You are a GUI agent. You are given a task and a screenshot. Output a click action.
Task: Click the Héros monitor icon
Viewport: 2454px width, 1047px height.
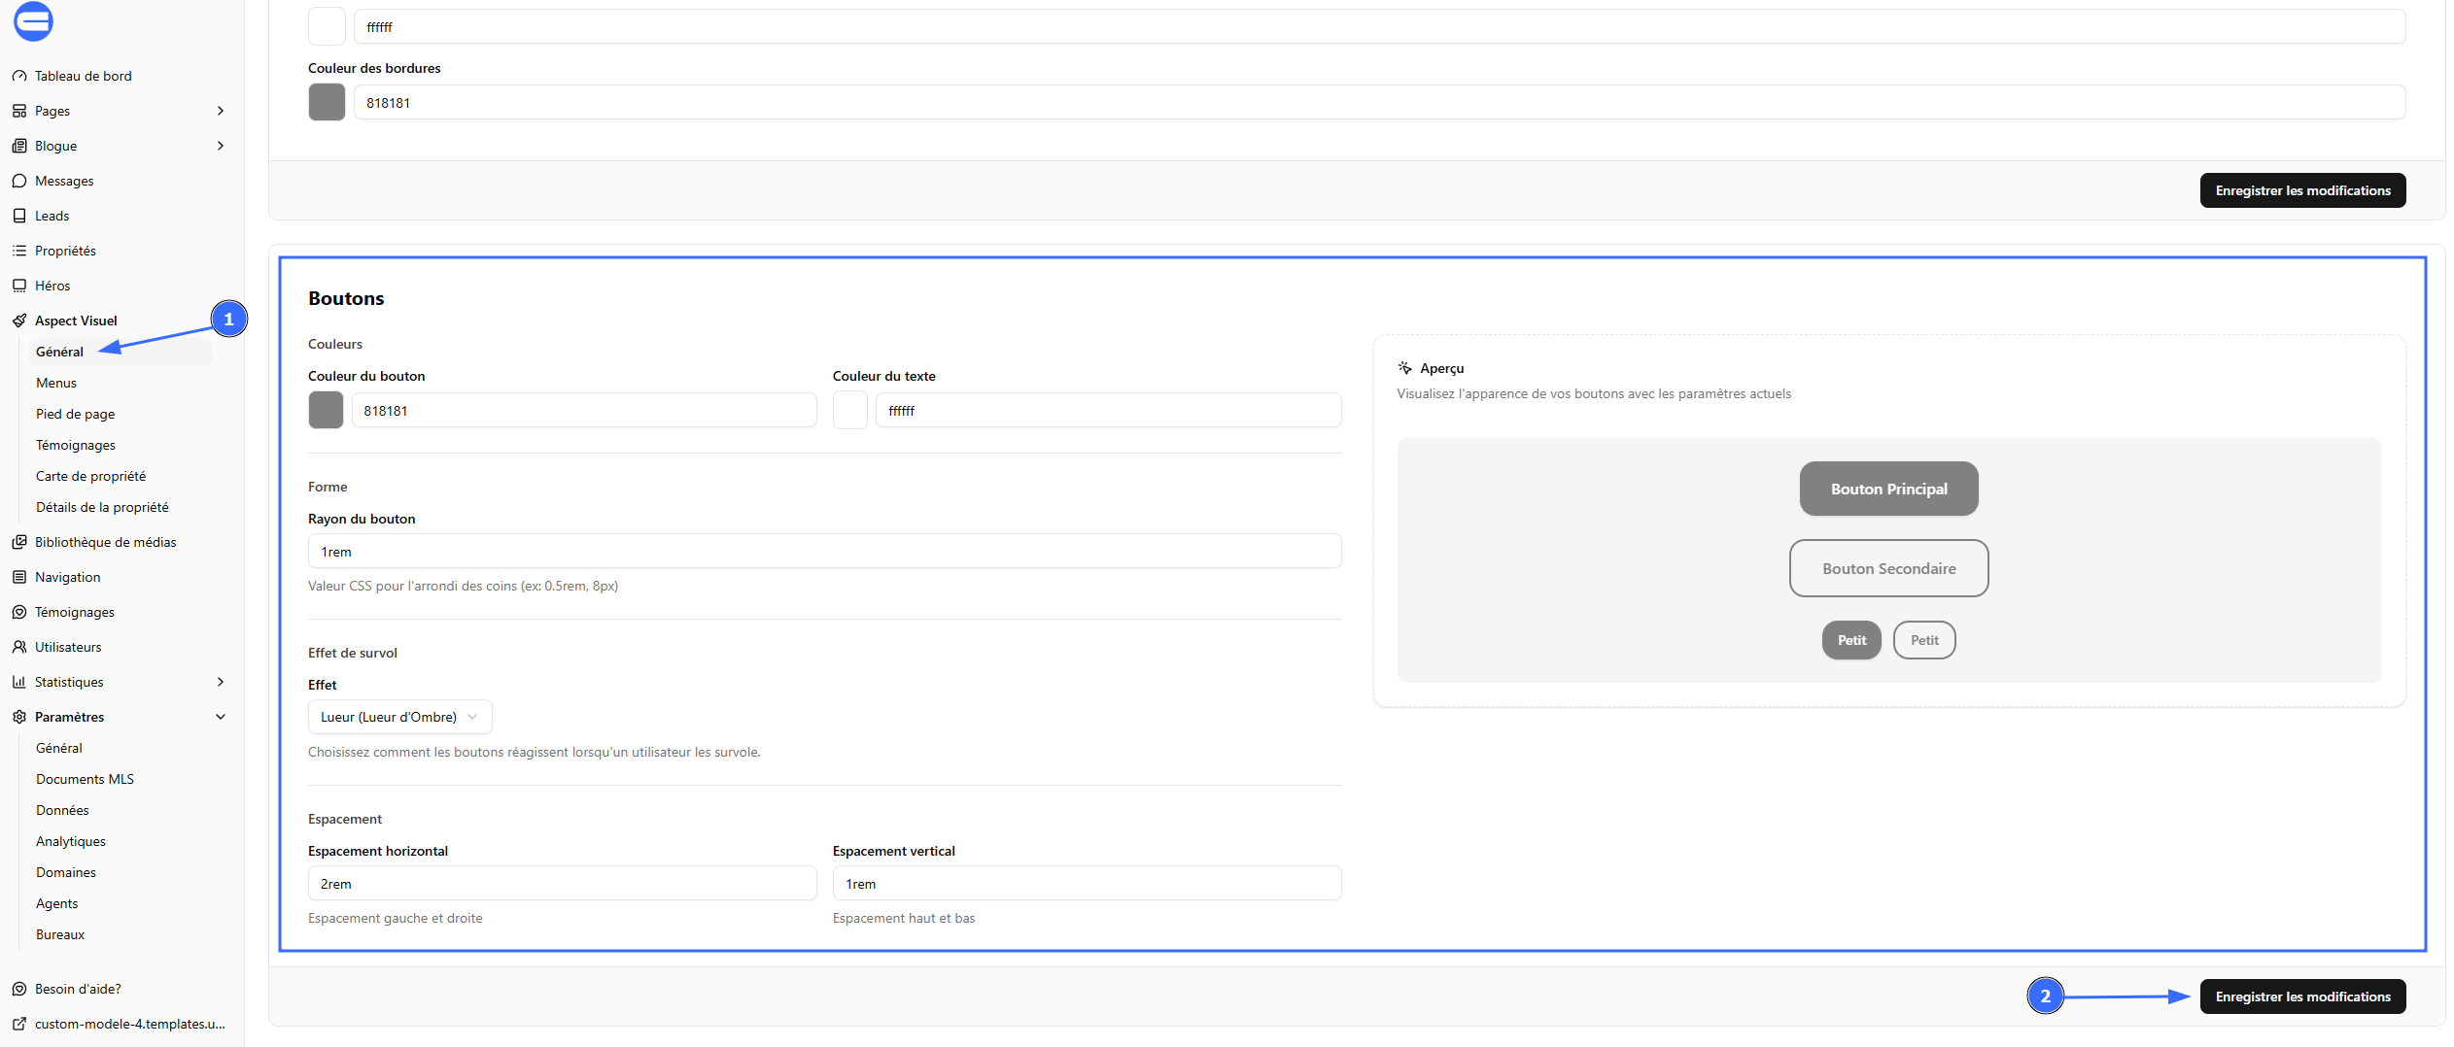19,286
